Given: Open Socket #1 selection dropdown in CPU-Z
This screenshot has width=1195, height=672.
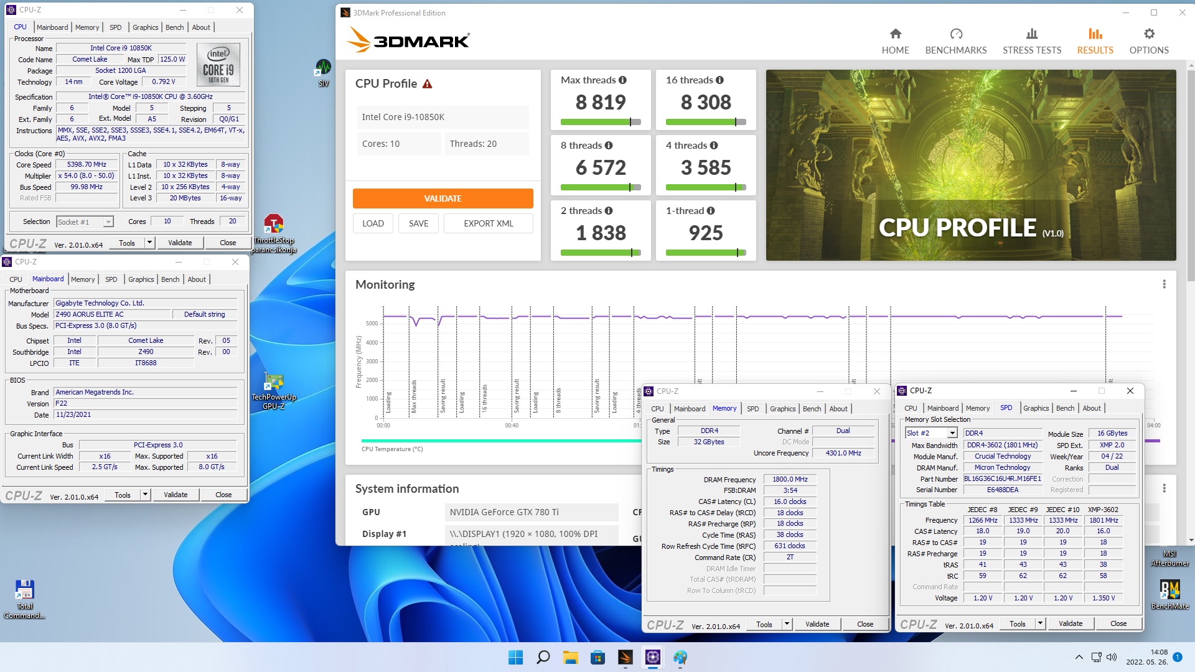Looking at the screenshot, I should 85,222.
